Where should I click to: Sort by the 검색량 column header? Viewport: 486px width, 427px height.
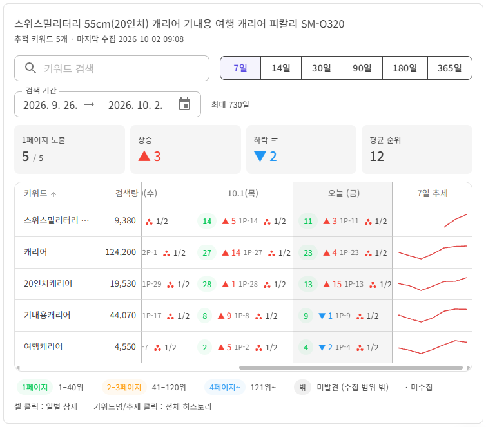tap(126, 193)
